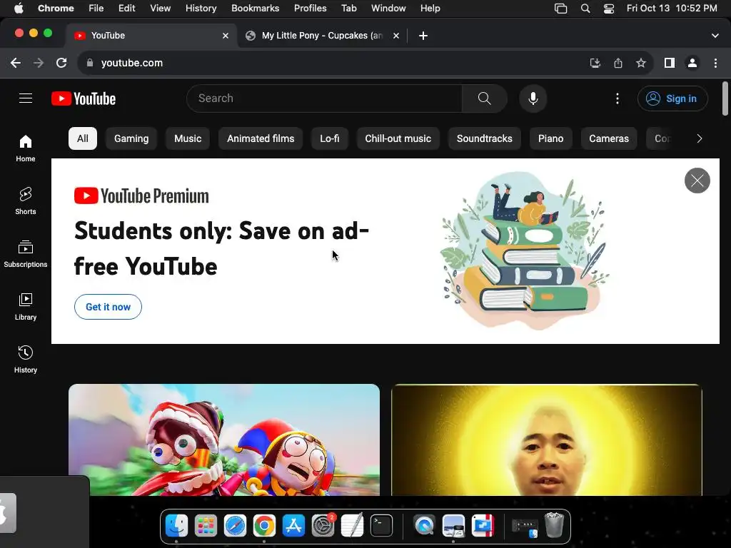Open Terminal from the dock
Viewport: 731px width, 548px height.
381,526
